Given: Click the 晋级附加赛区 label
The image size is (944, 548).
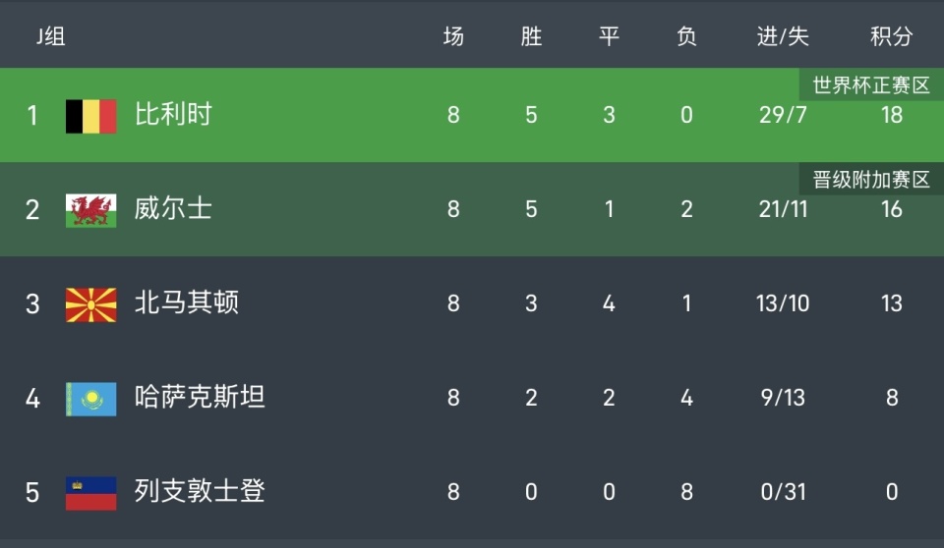Looking at the screenshot, I should (x=871, y=180).
